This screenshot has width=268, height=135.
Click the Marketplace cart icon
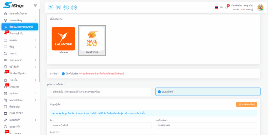5,100
